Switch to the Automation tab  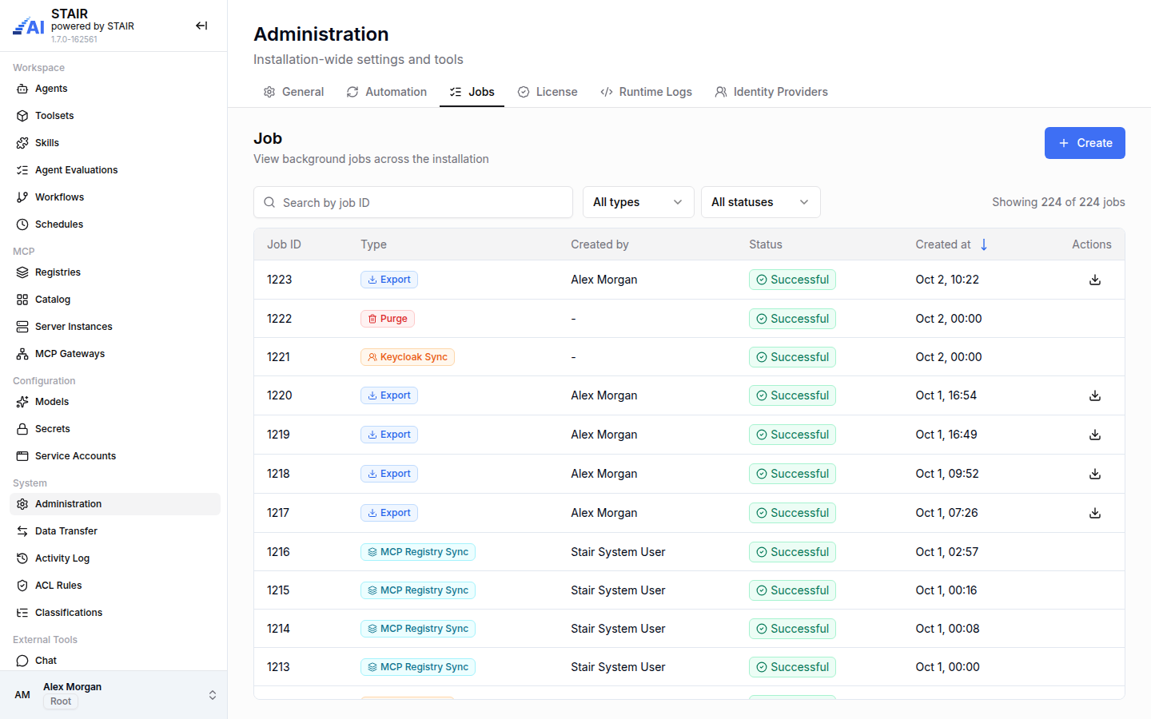[387, 92]
